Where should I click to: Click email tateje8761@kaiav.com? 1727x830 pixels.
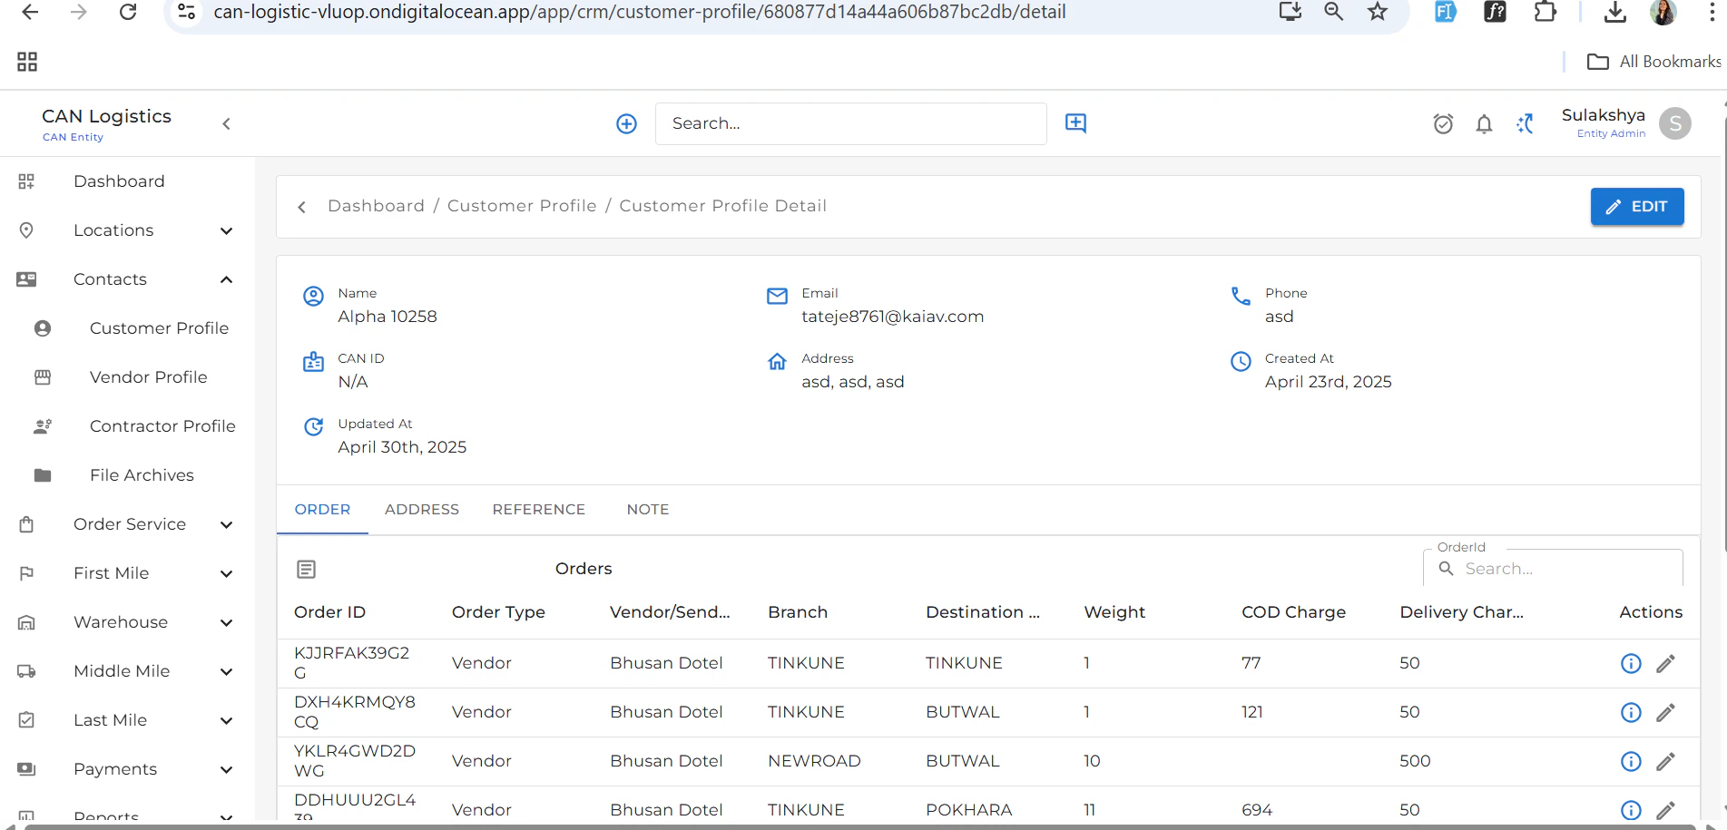point(892,317)
